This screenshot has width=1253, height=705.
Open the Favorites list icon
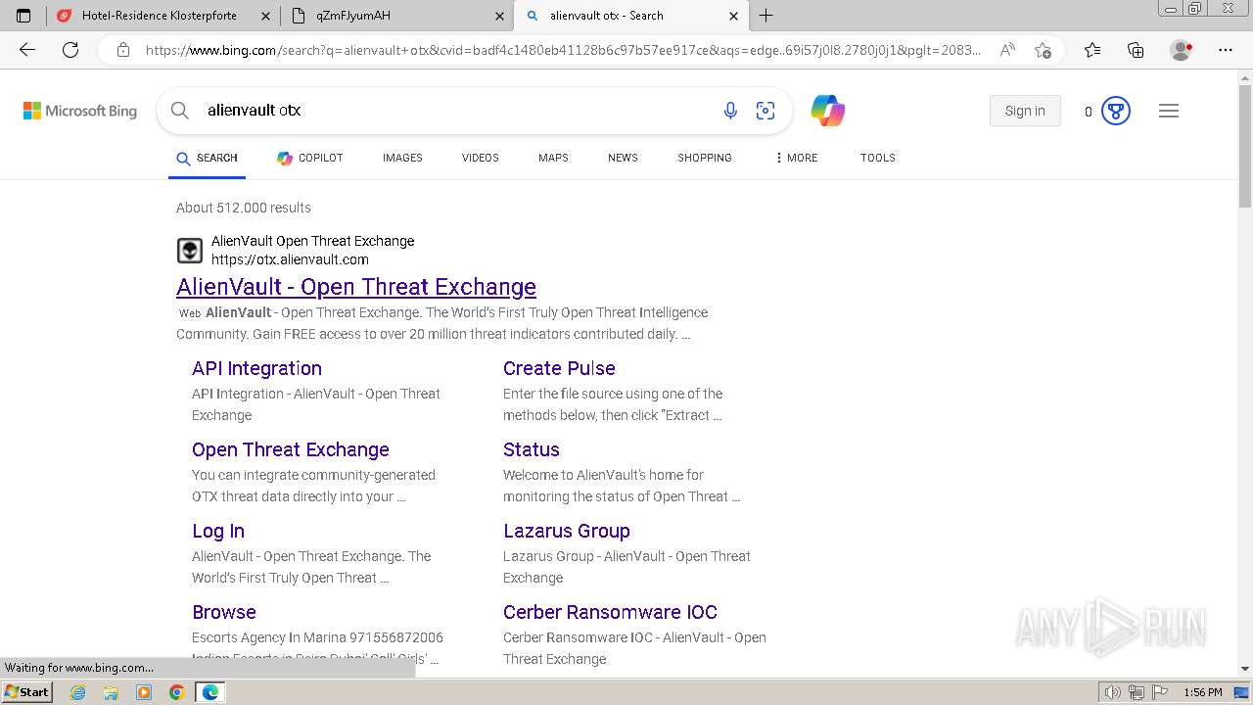pos(1092,50)
